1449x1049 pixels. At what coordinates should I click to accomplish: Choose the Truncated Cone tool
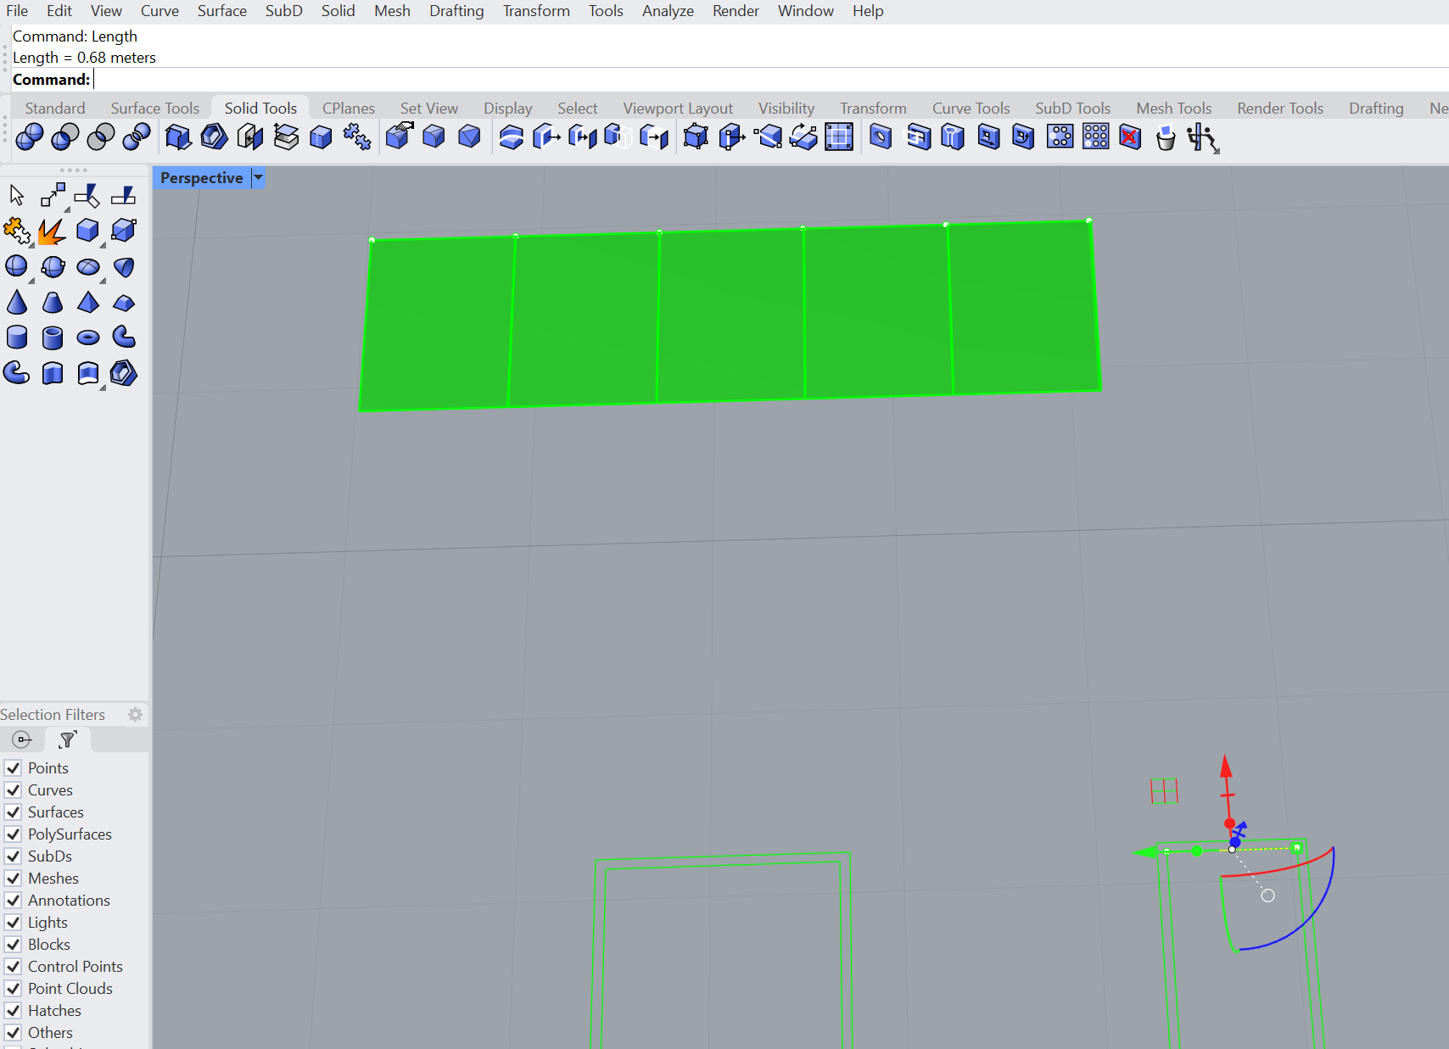coord(52,302)
